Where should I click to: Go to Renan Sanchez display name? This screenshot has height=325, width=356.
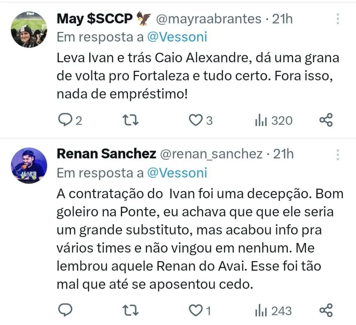click(106, 154)
